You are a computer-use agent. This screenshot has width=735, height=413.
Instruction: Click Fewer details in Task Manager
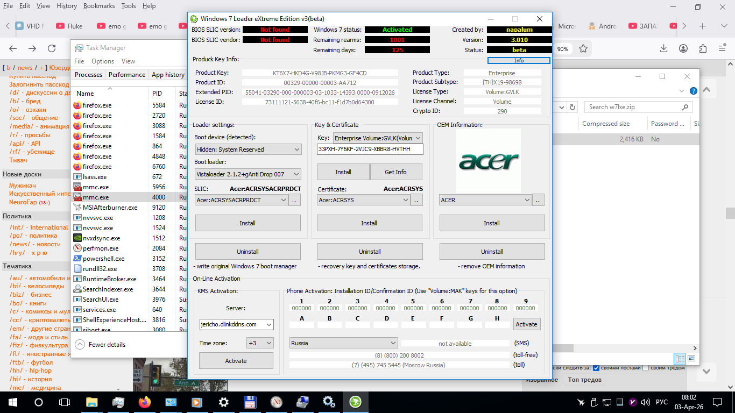(x=101, y=345)
